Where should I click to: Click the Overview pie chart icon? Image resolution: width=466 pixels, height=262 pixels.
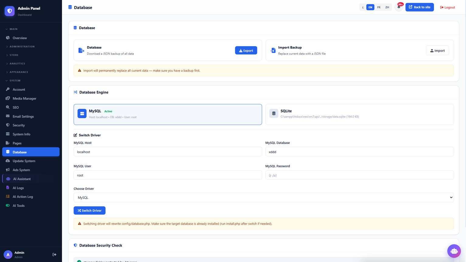pyautogui.click(x=8, y=38)
